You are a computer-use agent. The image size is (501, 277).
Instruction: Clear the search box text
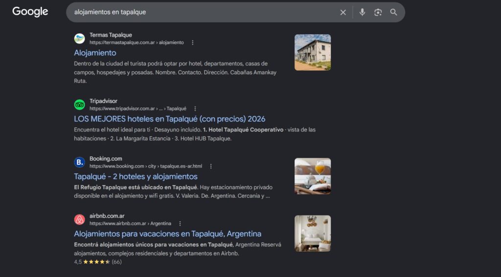pyautogui.click(x=343, y=12)
